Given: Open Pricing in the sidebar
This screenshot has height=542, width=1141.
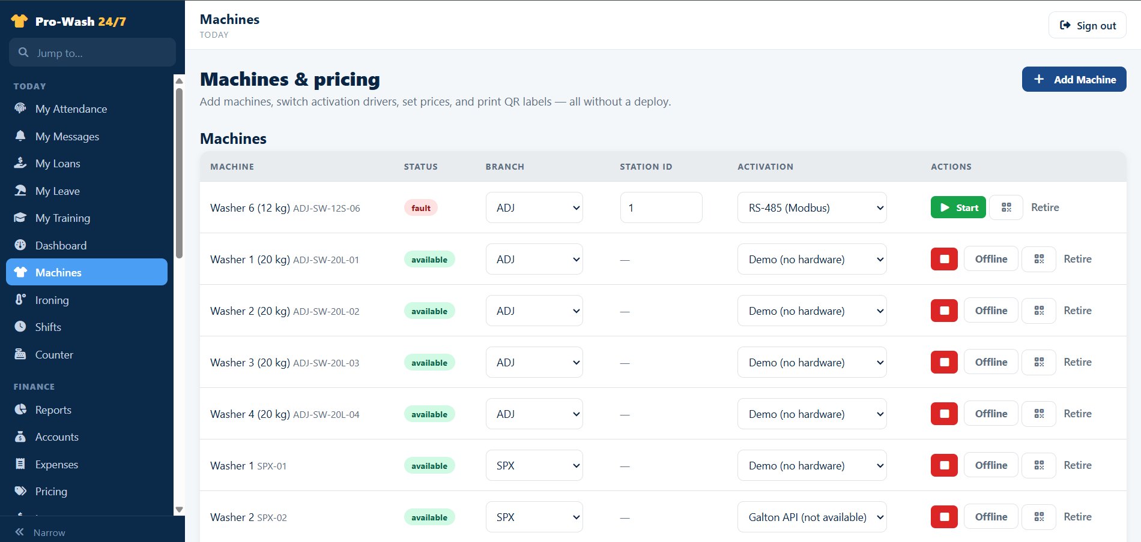Looking at the screenshot, I should click(86, 491).
